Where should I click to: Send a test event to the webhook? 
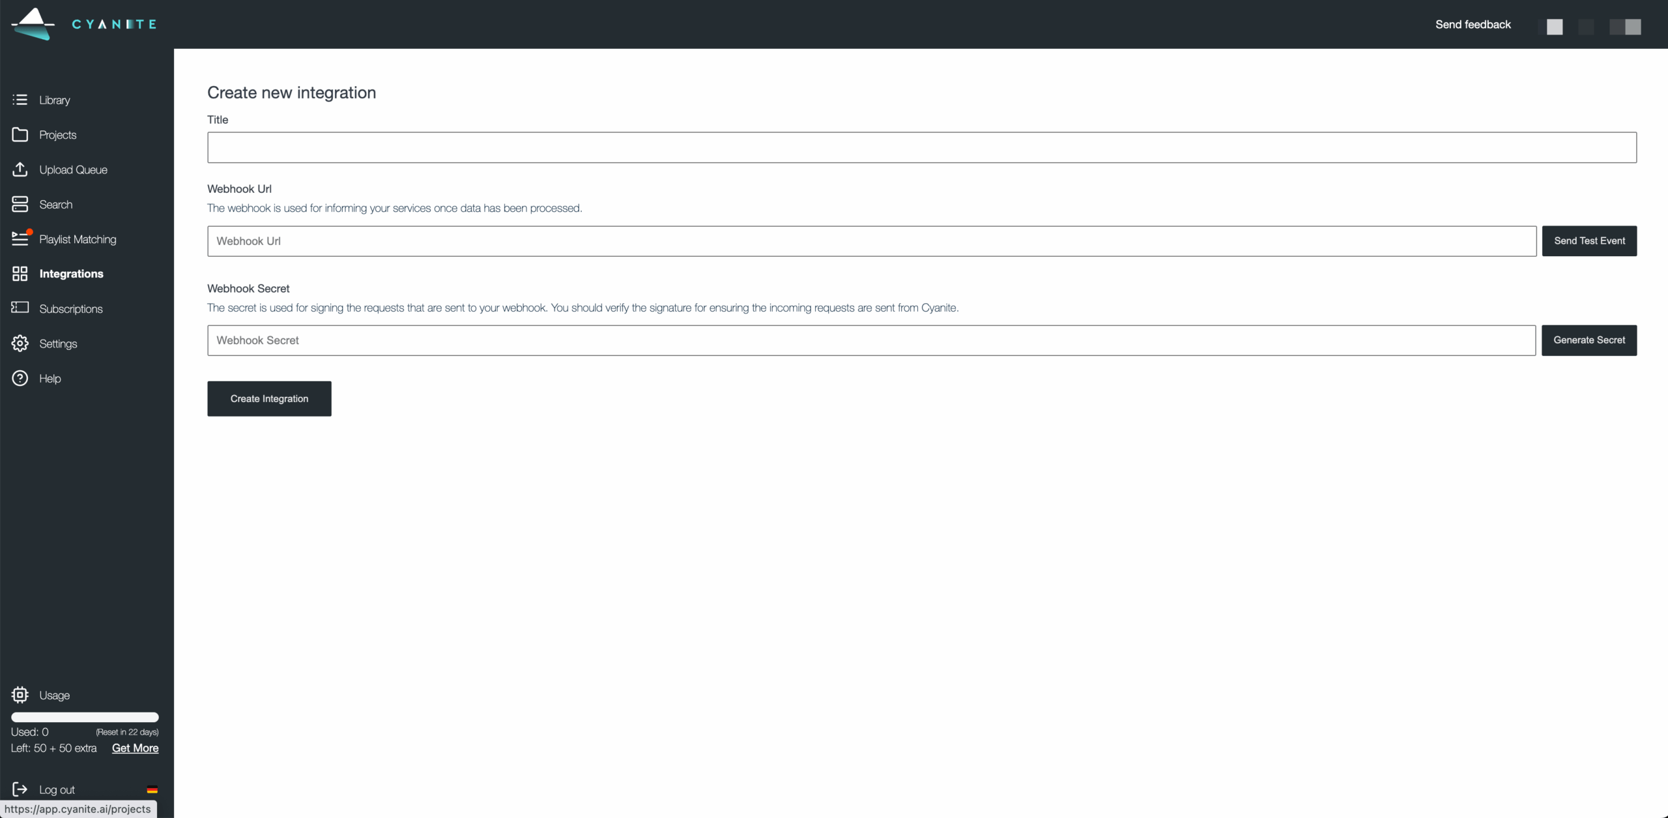[1589, 241]
